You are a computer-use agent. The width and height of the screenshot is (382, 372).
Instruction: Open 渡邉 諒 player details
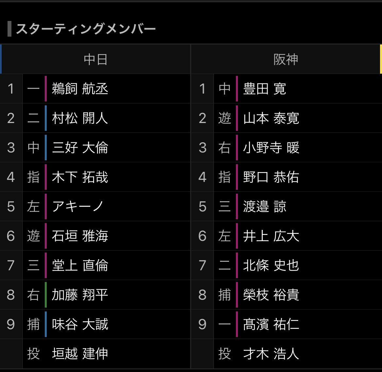(265, 206)
